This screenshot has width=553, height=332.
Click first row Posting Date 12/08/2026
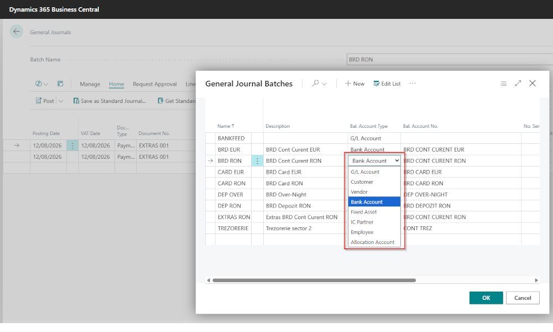point(47,146)
